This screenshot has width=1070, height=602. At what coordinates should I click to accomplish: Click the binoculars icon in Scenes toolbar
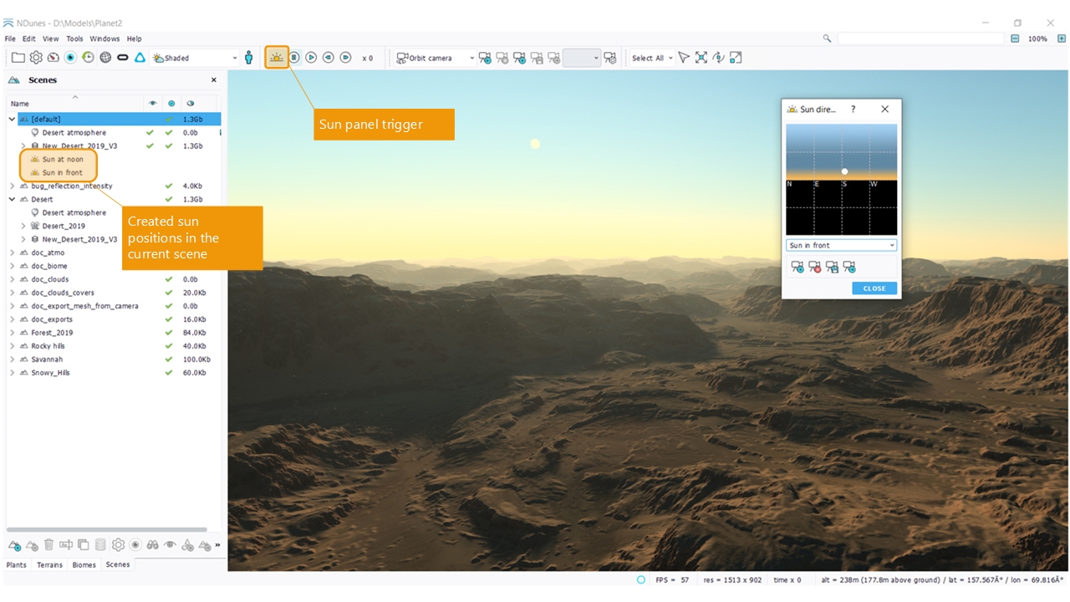click(x=153, y=545)
